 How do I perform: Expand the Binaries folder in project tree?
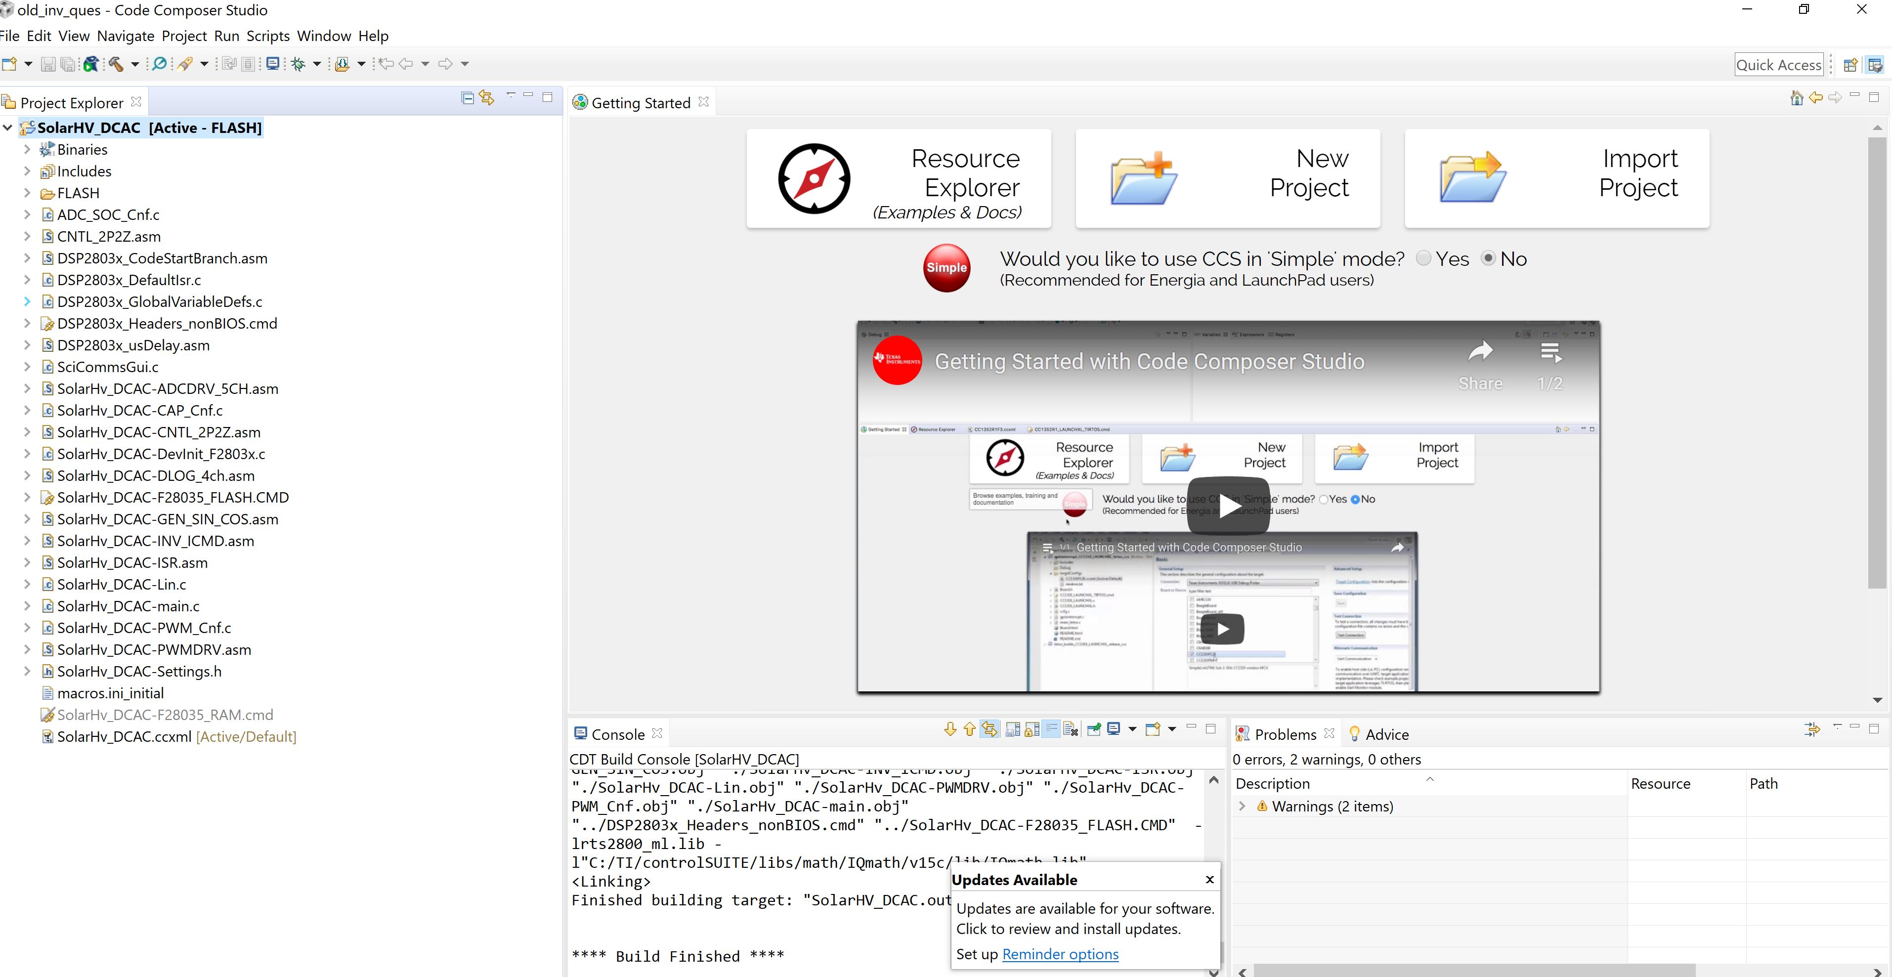27,149
